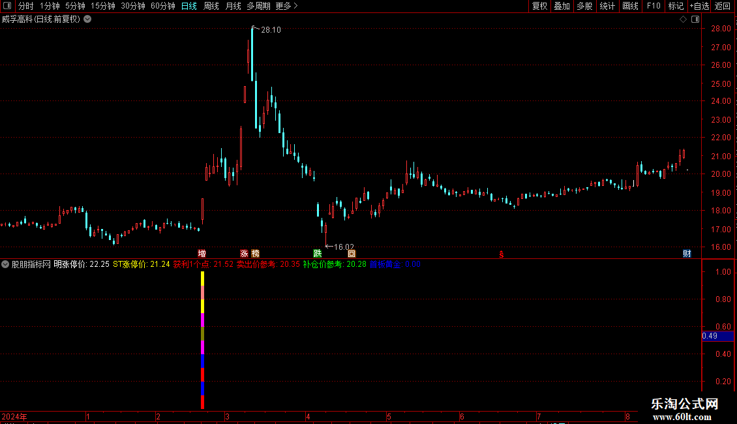Image resolution: width=737 pixels, height=424 pixels.
Task: Click the 回 event marker
Action: [352, 253]
